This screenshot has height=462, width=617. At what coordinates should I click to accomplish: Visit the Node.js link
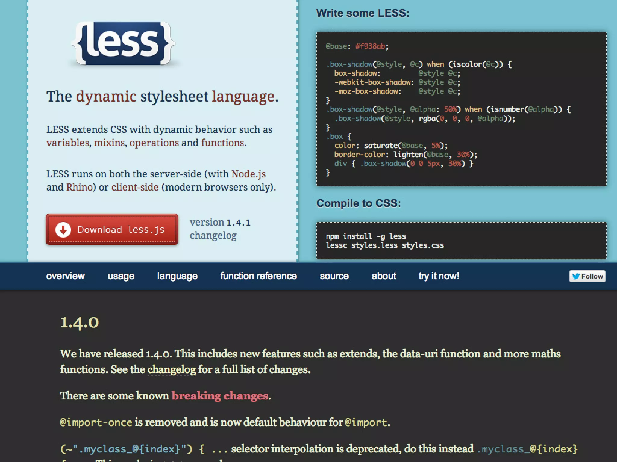click(248, 174)
